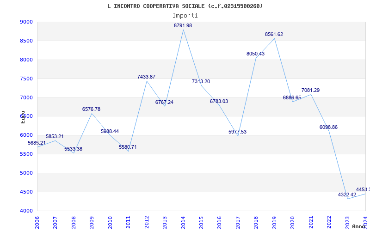The height and width of the screenshot is (231, 370).
Task: Click the x-axis year 2013
Action: point(165,222)
